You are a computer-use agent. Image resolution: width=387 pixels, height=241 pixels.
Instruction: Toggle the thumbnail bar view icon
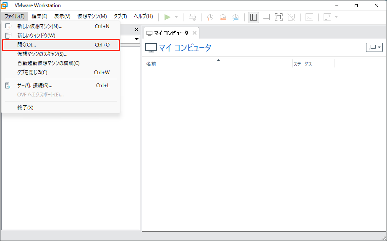pyautogui.click(x=266, y=17)
